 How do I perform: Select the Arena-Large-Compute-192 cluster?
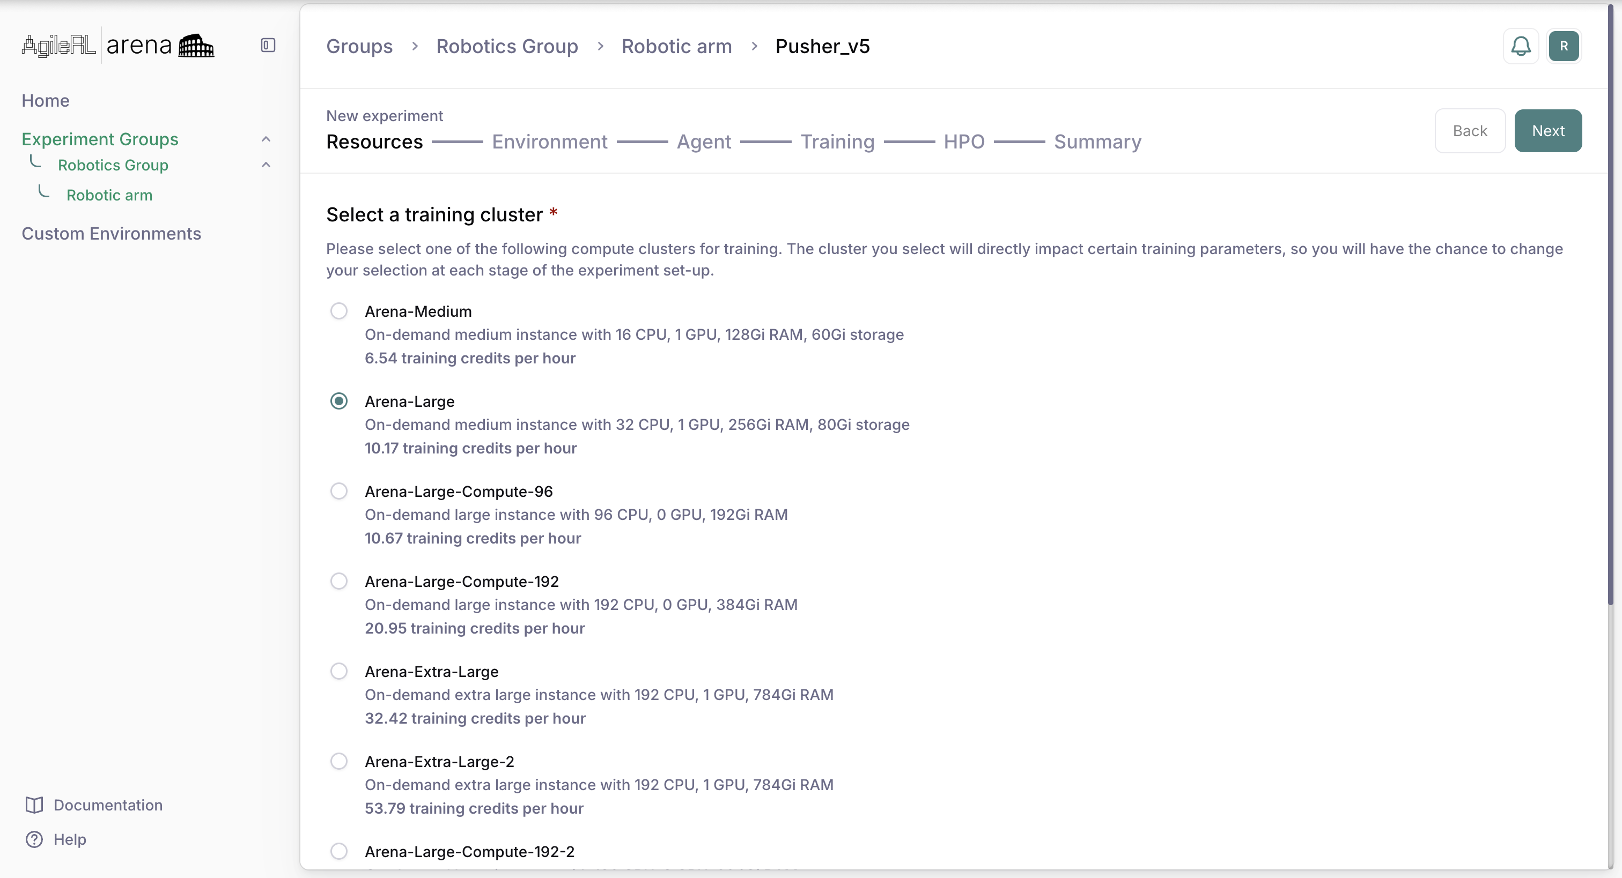[x=339, y=581]
